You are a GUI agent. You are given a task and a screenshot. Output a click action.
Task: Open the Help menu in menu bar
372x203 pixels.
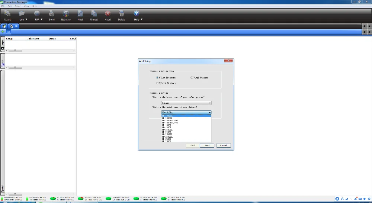[34, 6]
